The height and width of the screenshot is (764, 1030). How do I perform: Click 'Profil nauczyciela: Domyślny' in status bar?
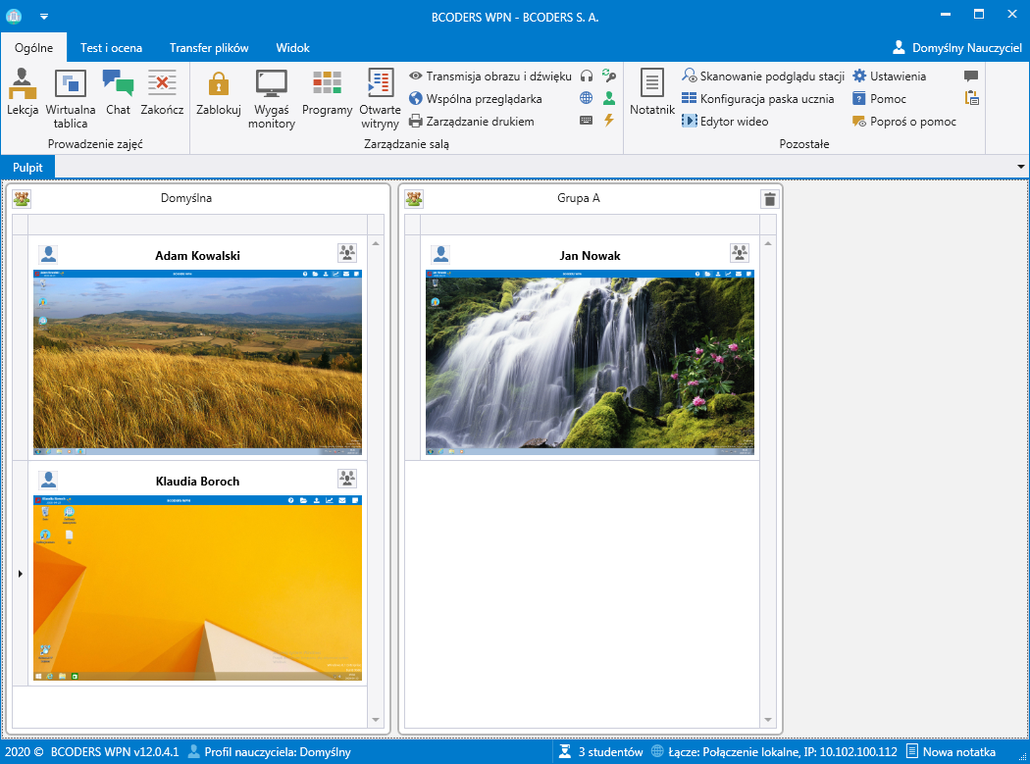[x=270, y=752]
